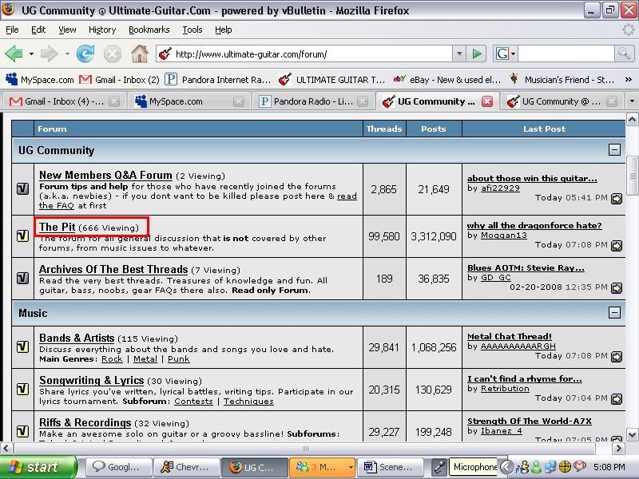The width and height of the screenshot is (639, 479).
Task: Collapse the UG Community category
Action: pos(614,149)
